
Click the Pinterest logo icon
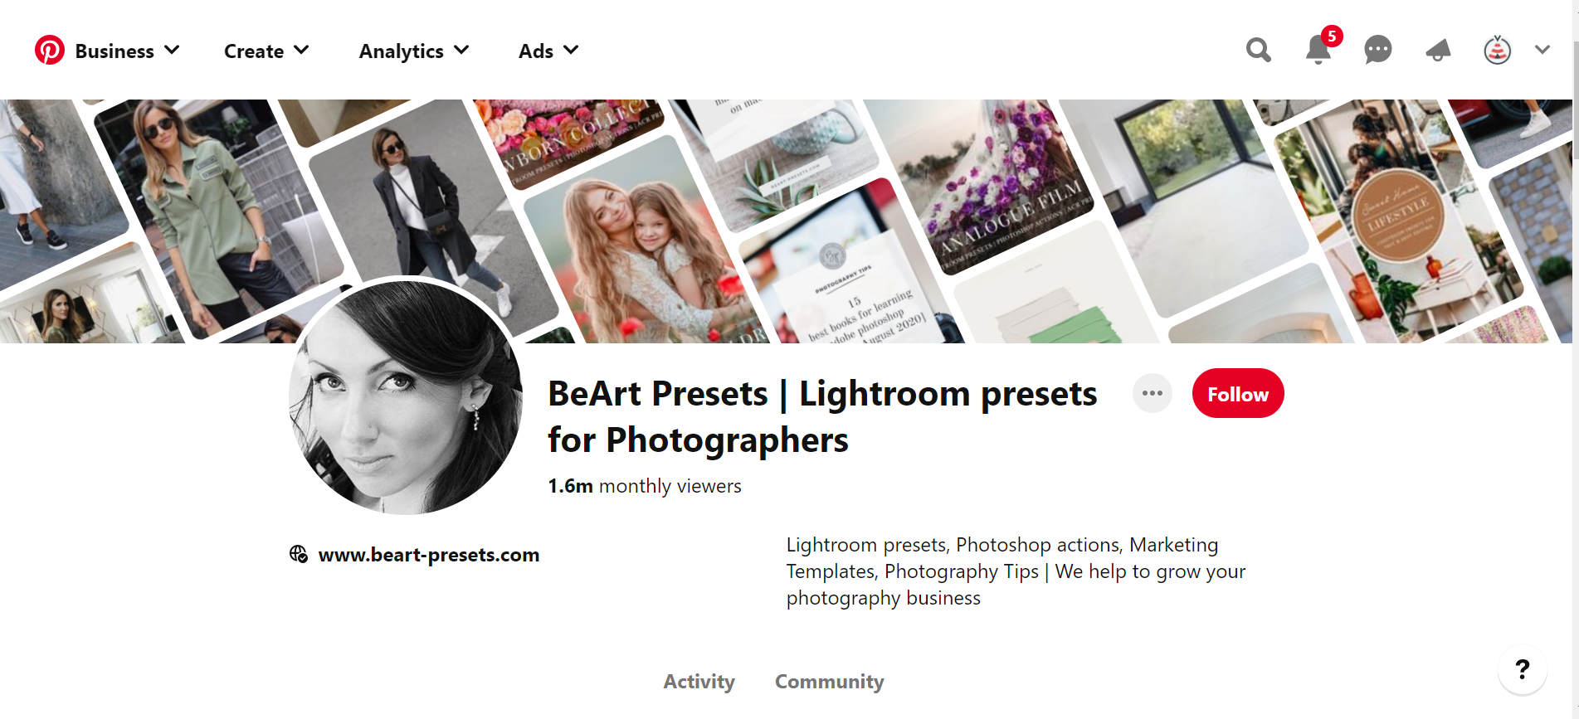point(50,51)
